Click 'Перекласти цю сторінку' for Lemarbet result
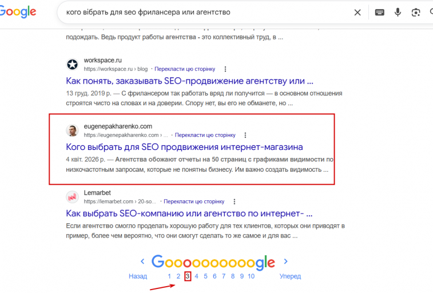 click(194, 201)
